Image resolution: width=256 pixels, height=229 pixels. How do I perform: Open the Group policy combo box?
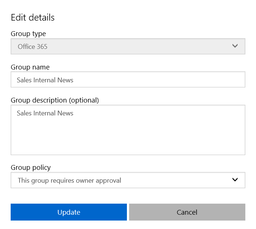128,180
